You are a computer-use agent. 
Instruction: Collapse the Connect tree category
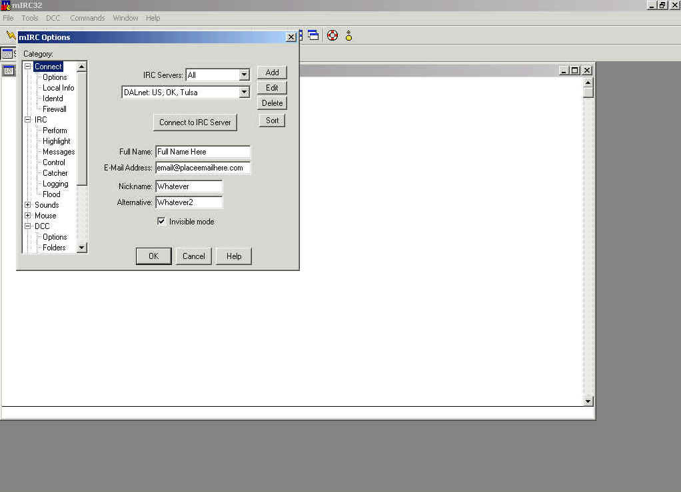click(28, 67)
